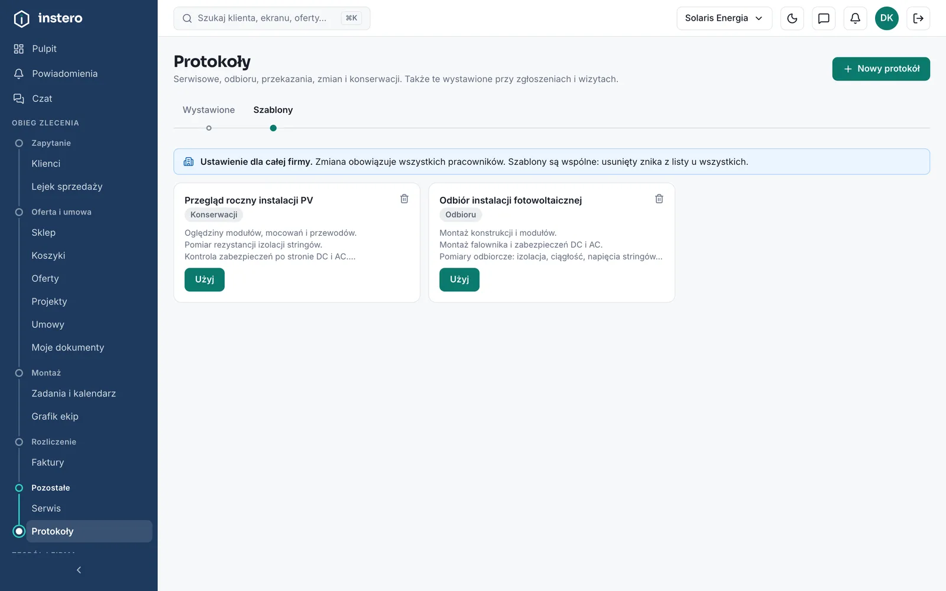Click the Nowy protokół button
Image resolution: width=946 pixels, height=591 pixels.
[881, 69]
